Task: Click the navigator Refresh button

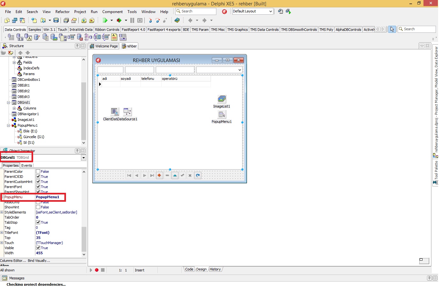Action: point(198,175)
